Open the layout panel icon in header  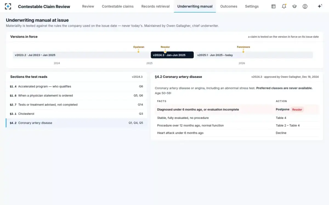(273, 6)
